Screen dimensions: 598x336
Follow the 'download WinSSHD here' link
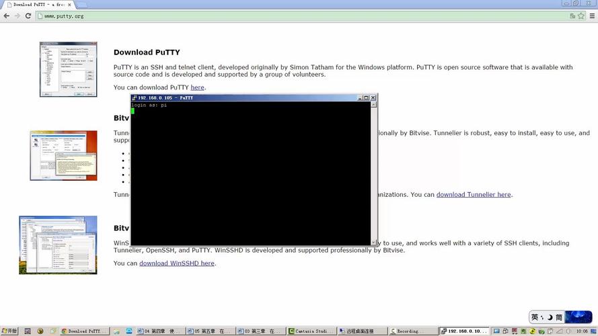[177, 263]
